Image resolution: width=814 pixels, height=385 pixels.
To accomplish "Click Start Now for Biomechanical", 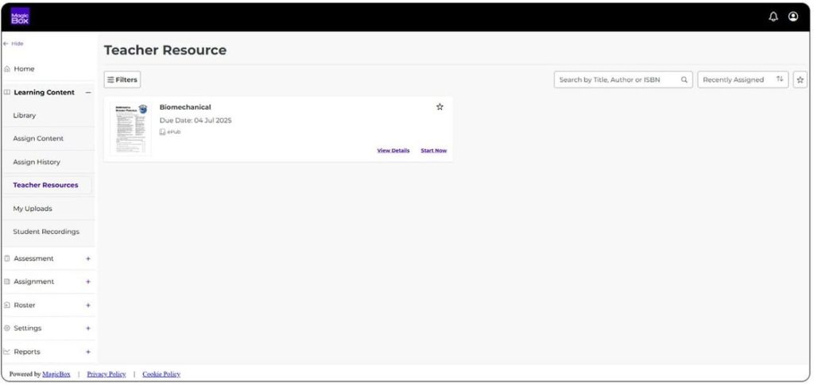I will tap(433, 151).
